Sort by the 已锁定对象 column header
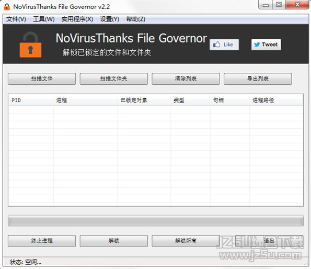Image resolution: width=311 pixels, height=269 pixels. point(144,100)
